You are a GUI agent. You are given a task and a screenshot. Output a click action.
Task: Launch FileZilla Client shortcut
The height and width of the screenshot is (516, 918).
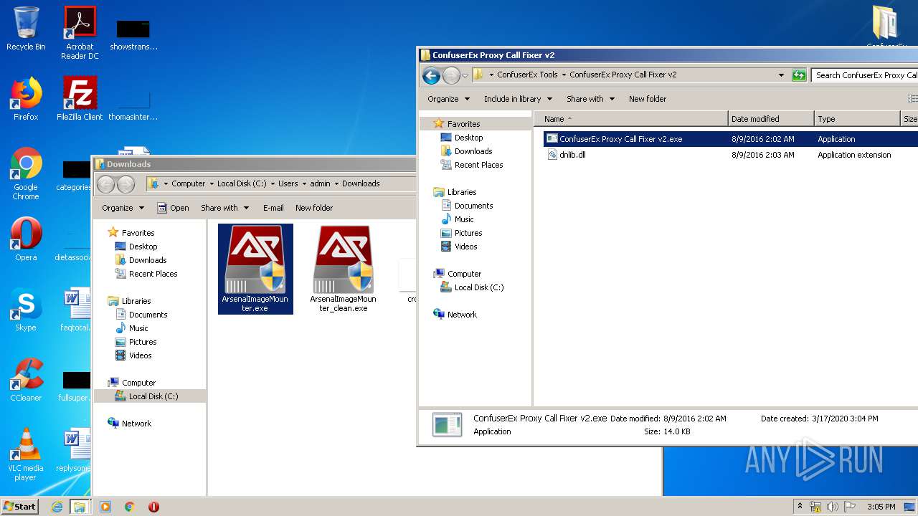[80, 99]
